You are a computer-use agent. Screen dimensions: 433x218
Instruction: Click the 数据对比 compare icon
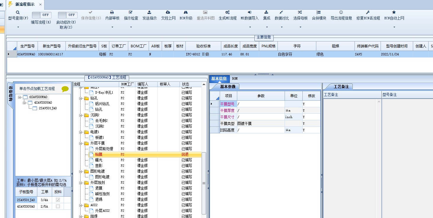pyautogui.click(x=281, y=12)
